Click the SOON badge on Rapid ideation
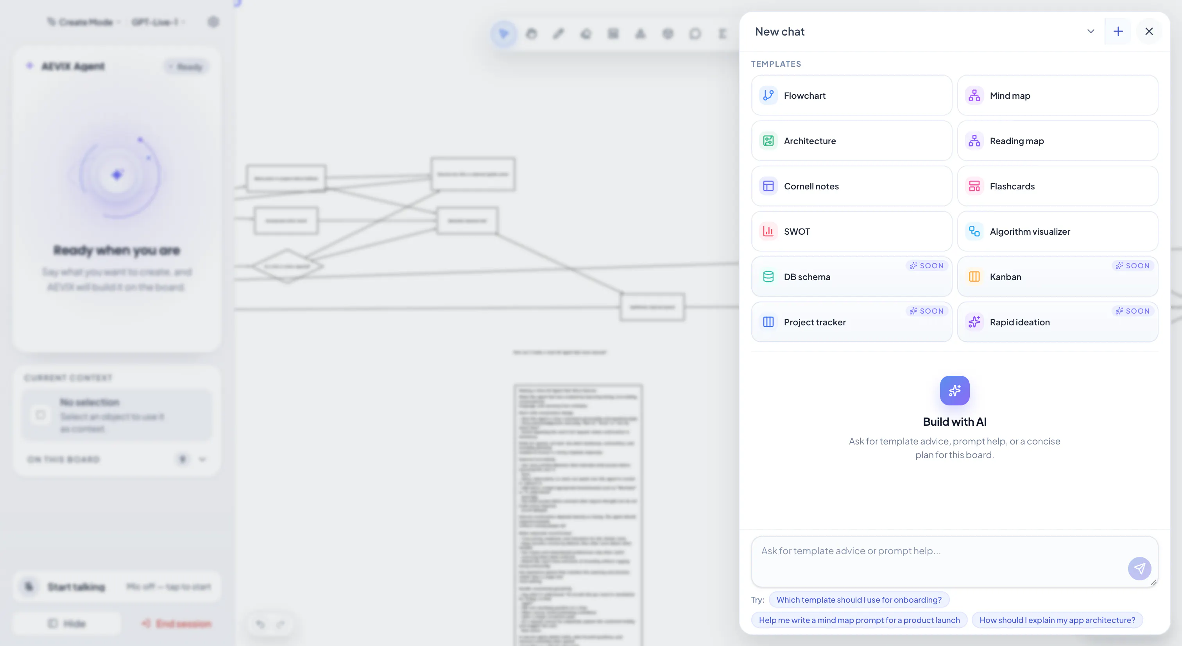1182x646 pixels. (1133, 311)
